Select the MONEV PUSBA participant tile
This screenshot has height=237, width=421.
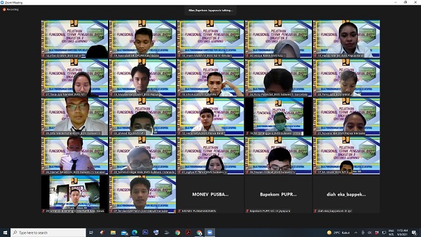tap(210, 194)
